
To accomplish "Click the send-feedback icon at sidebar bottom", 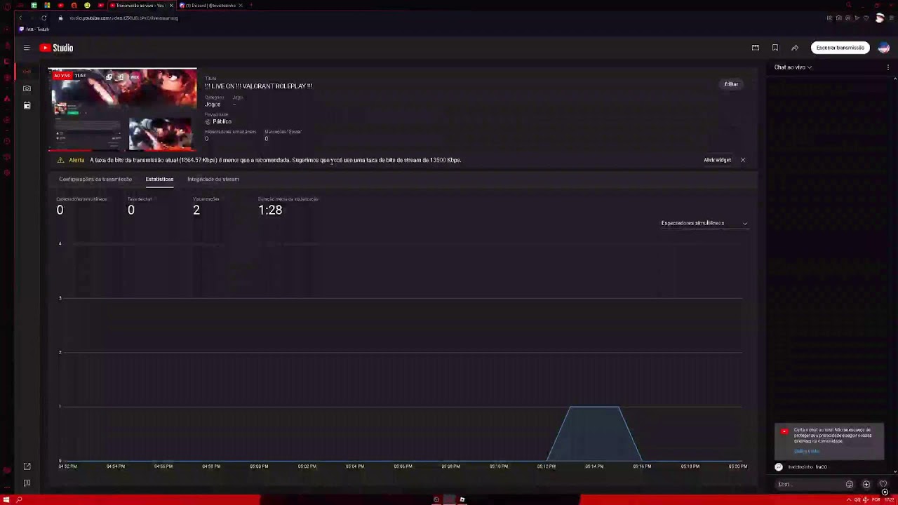I will (x=27, y=483).
